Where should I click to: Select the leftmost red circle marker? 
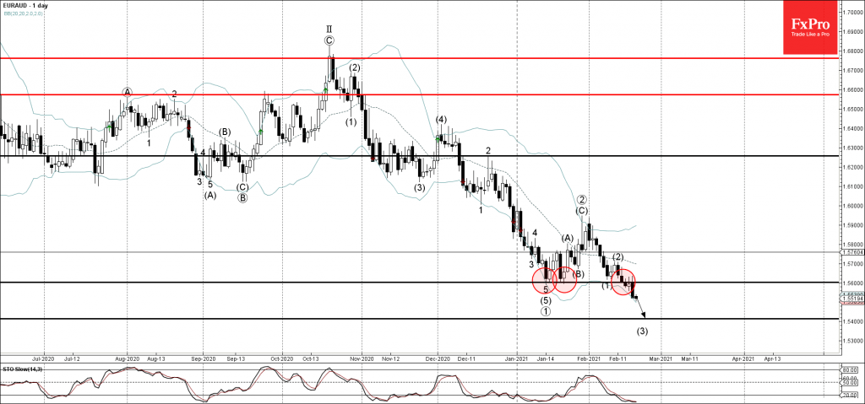click(545, 279)
